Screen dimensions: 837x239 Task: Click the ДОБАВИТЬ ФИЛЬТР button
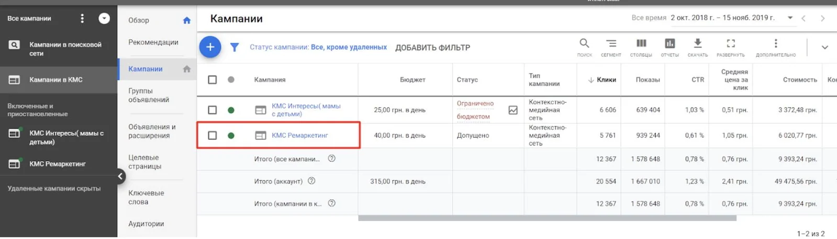pyautogui.click(x=432, y=47)
